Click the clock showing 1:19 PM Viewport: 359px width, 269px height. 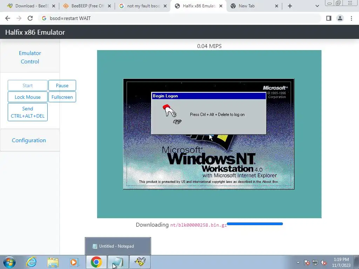pos(341,262)
